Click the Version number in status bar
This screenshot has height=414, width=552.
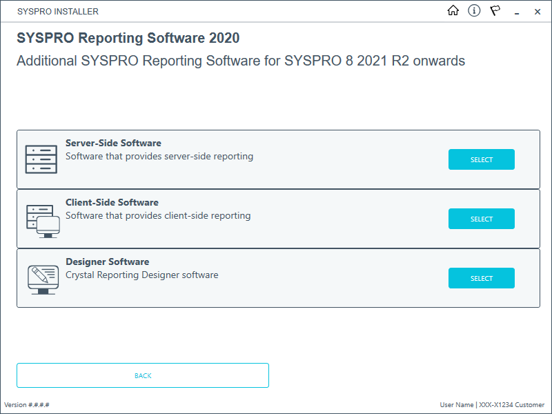click(x=27, y=405)
